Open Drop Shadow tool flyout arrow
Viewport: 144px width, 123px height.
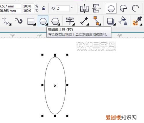click(x=115, y=25)
